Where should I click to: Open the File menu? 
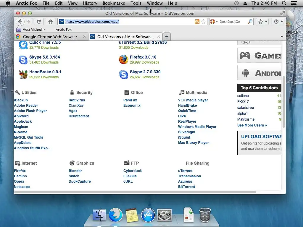46,3
